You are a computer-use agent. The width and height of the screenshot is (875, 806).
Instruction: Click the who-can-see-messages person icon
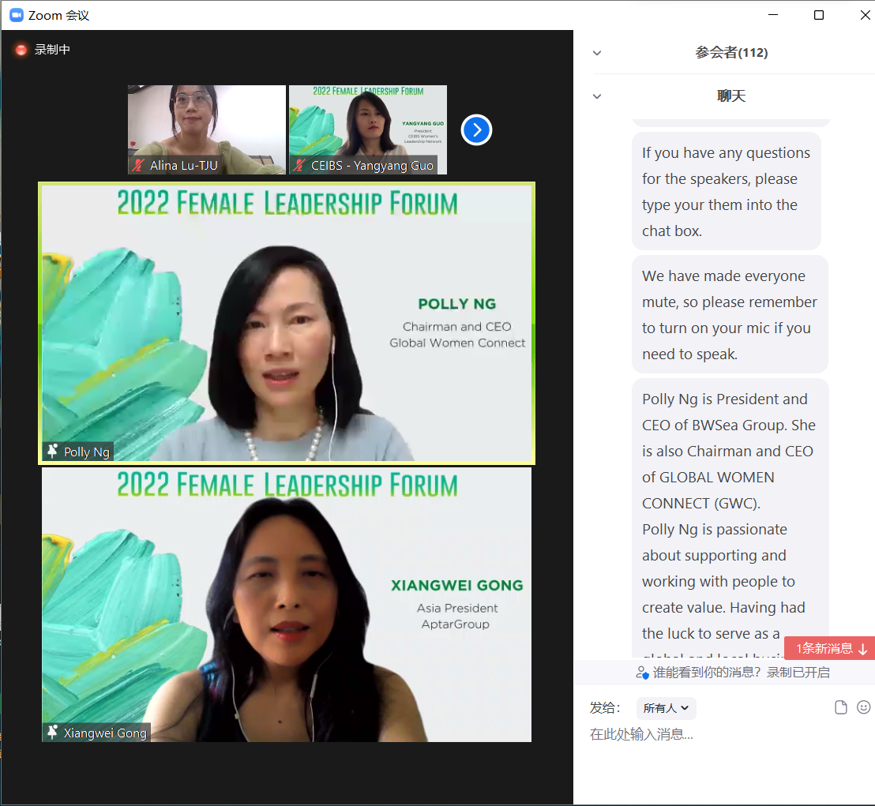tap(642, 673)
